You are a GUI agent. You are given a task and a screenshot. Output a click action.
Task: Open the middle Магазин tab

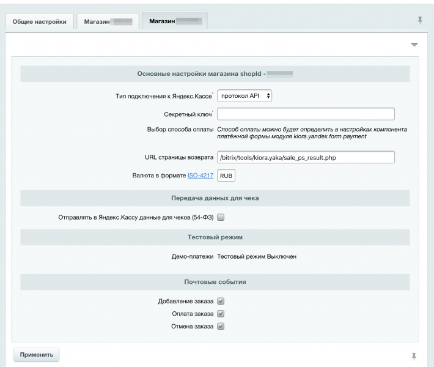(106, 21)
